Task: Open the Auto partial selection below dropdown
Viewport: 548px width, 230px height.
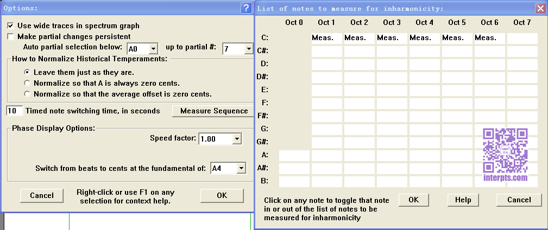Action: (153, 49)
